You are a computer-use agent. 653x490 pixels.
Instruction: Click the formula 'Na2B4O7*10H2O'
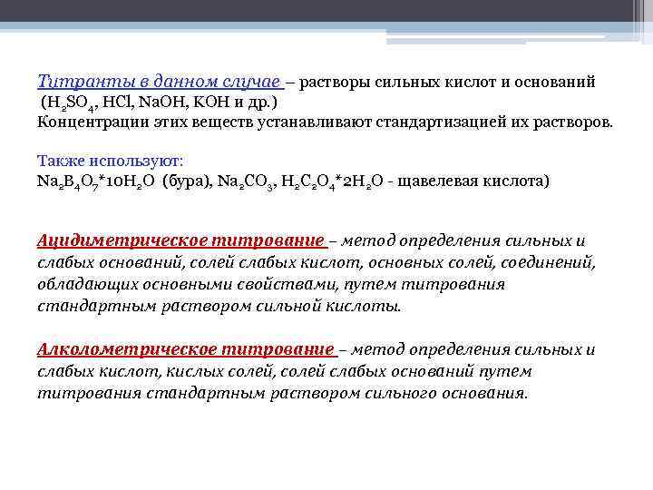click(x=96, y=182)
